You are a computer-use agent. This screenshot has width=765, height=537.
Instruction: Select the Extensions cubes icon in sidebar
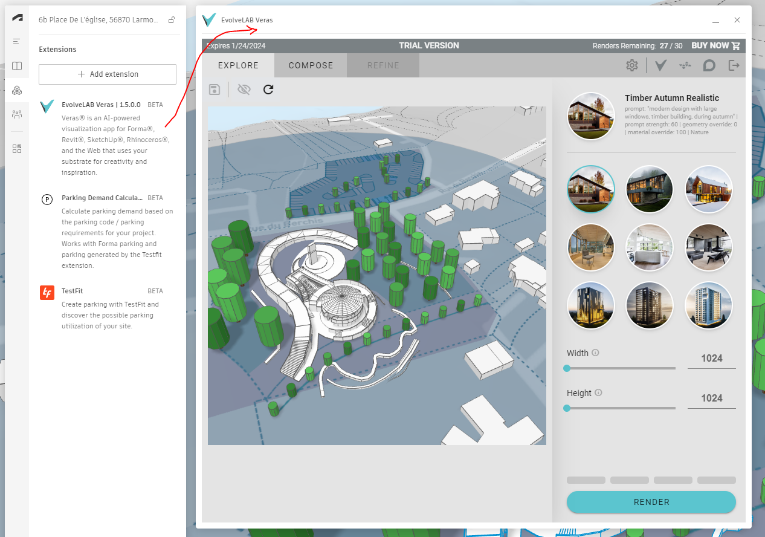tap(17, 91)
